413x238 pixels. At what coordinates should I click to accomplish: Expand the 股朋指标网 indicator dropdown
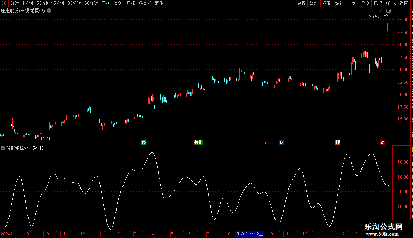tap(3, 148)
